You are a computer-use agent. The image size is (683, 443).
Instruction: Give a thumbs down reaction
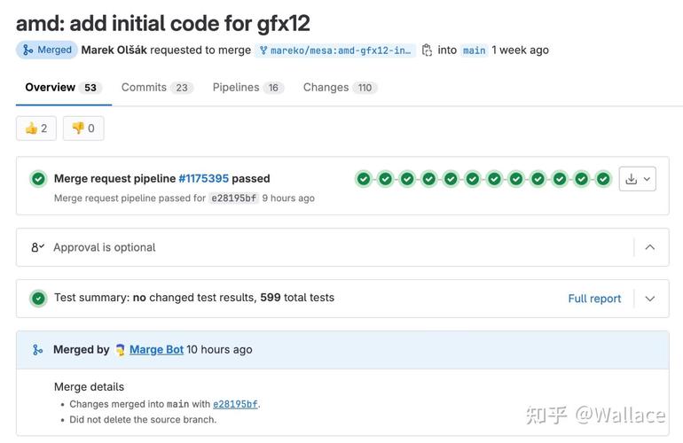(83, 128)
